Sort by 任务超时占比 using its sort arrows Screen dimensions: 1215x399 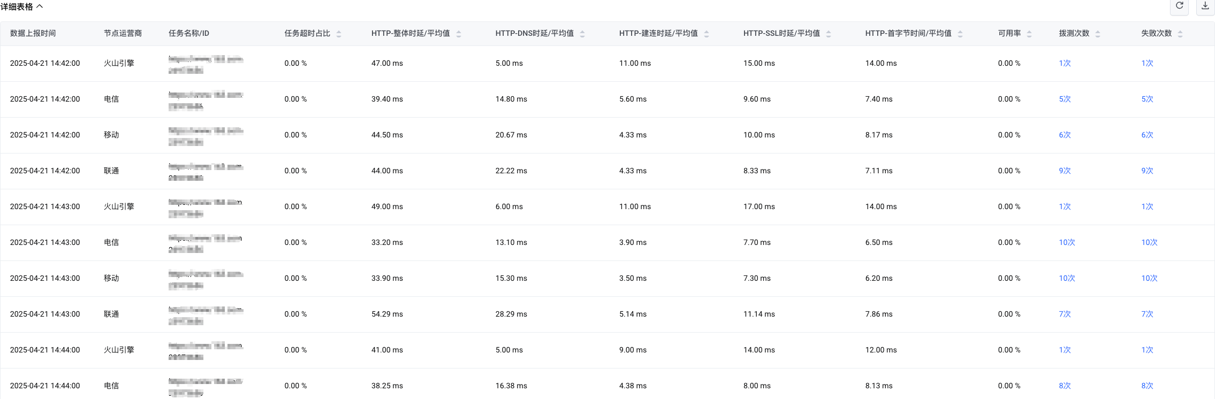pos(339,34)
